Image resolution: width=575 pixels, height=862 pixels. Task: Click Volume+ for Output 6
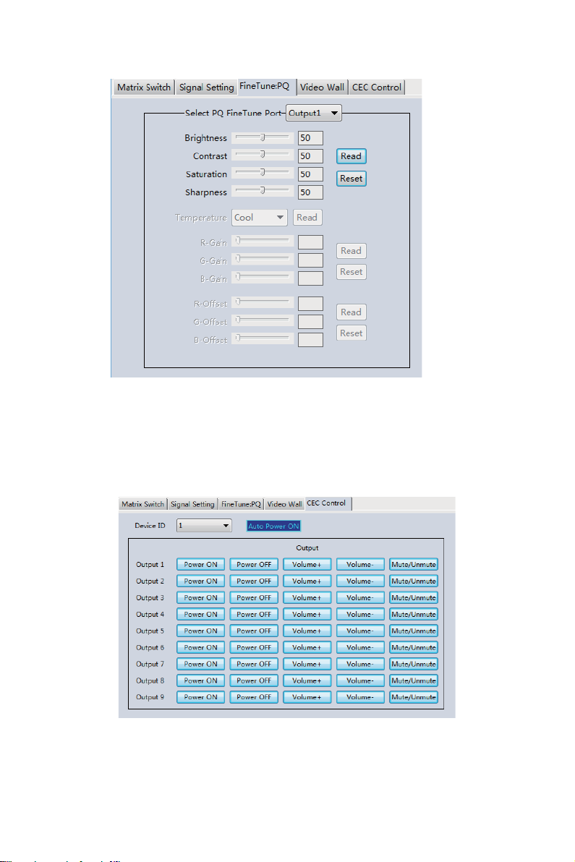(x=307, y=648)
